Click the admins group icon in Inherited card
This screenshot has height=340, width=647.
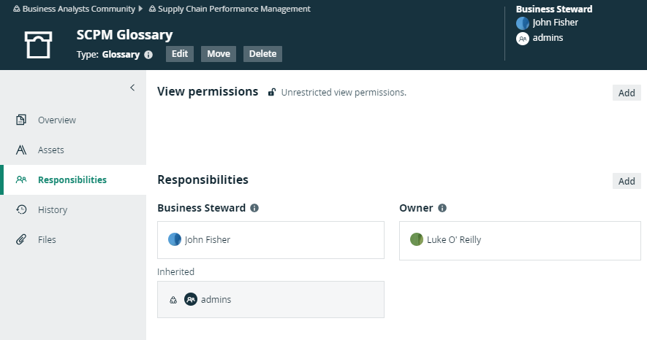pyautogui.click(x=191, y=299)
